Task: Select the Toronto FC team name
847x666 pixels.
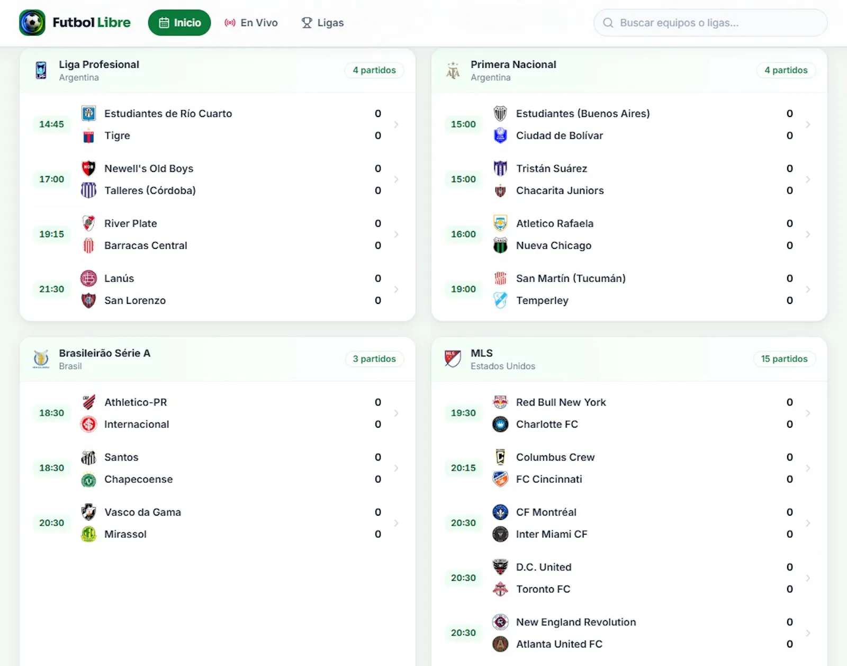Action: coord(543,590)
